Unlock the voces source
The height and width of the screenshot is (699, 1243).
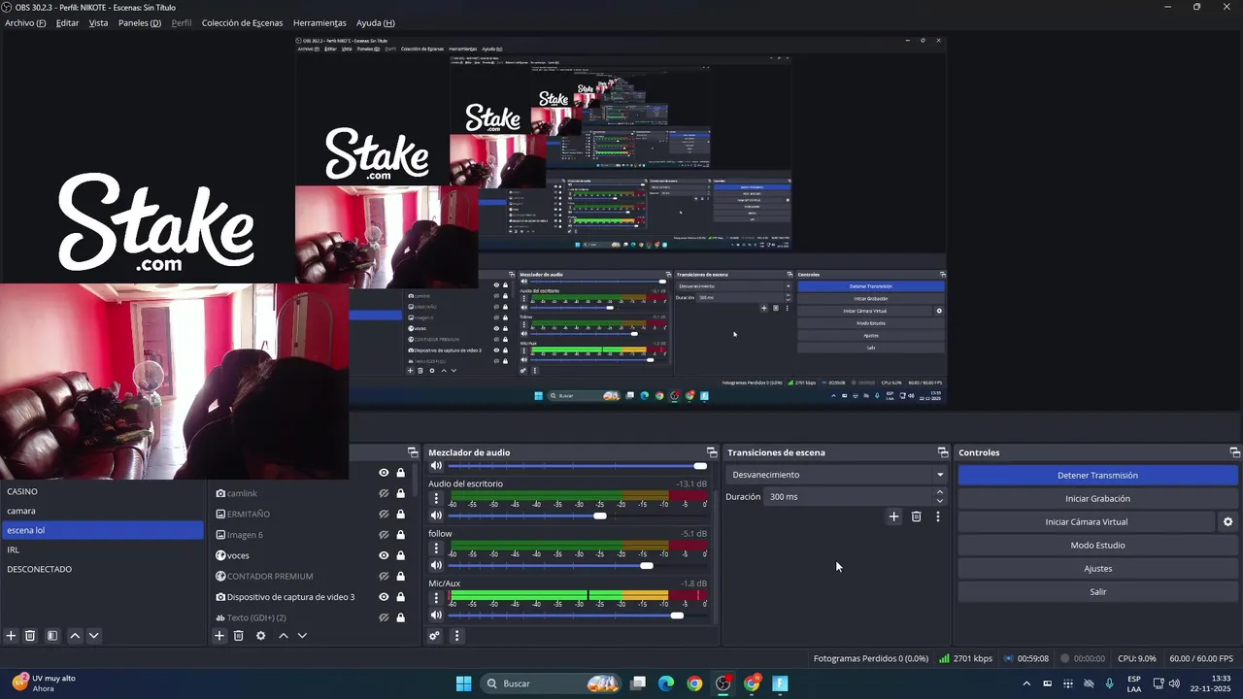tap(400, 555)
